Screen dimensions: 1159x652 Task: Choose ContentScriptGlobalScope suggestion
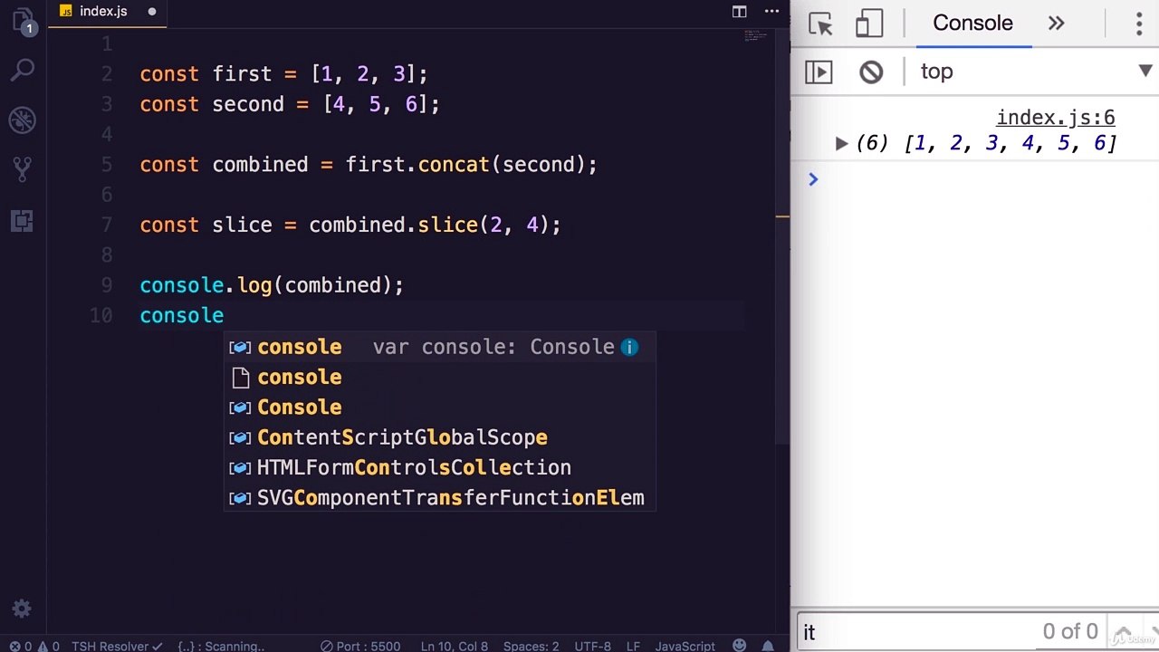[x=439, y=437]
